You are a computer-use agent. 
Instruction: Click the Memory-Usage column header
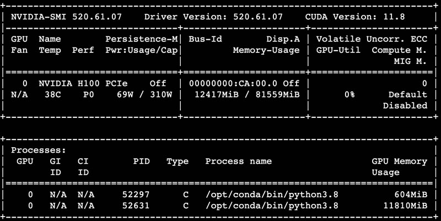(266, 50)
